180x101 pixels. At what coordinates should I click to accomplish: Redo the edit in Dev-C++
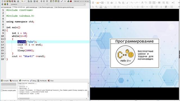[x=25, y=1]
